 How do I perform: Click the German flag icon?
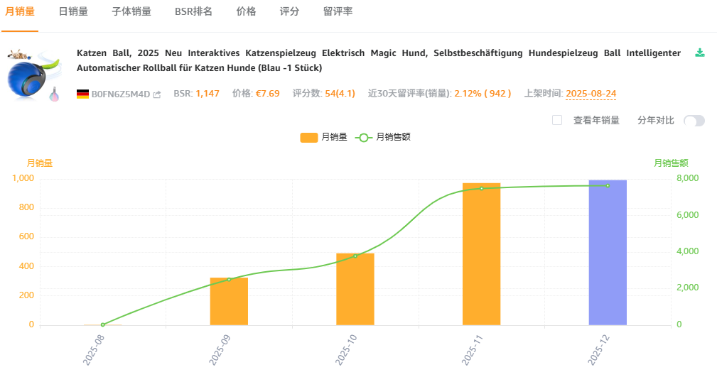[82, 94]
